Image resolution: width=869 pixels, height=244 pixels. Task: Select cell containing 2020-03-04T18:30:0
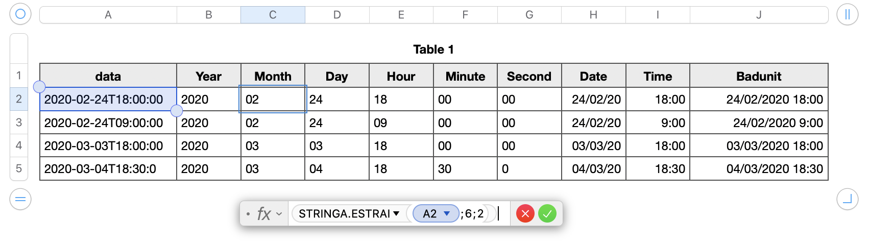pyautogui.click(x=108, y=169)
